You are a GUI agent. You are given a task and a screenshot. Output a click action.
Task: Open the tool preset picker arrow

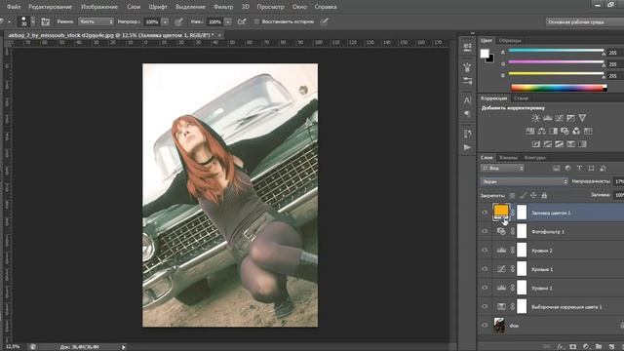pos(9,21)
